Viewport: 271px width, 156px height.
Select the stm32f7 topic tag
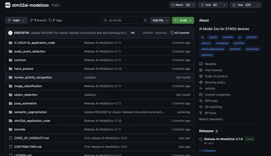[x=251, y=37]
